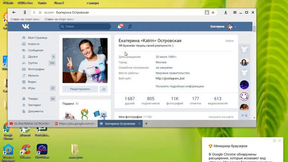Open a new browser tab

pyautogui.click(x=146, y=124)
